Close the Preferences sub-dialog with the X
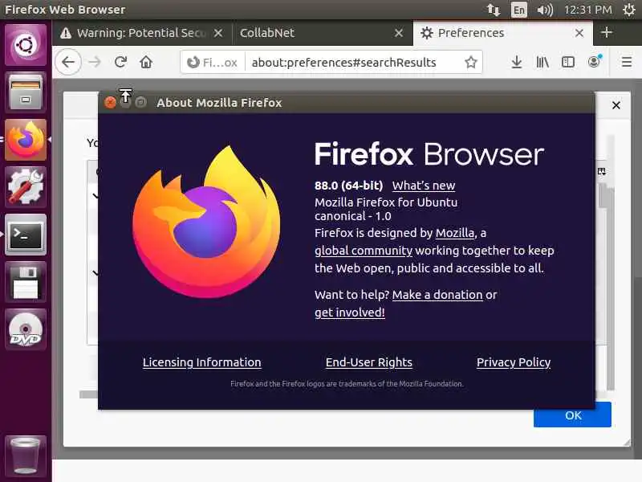Screen dimensions: 642x482 pos(616,105)
